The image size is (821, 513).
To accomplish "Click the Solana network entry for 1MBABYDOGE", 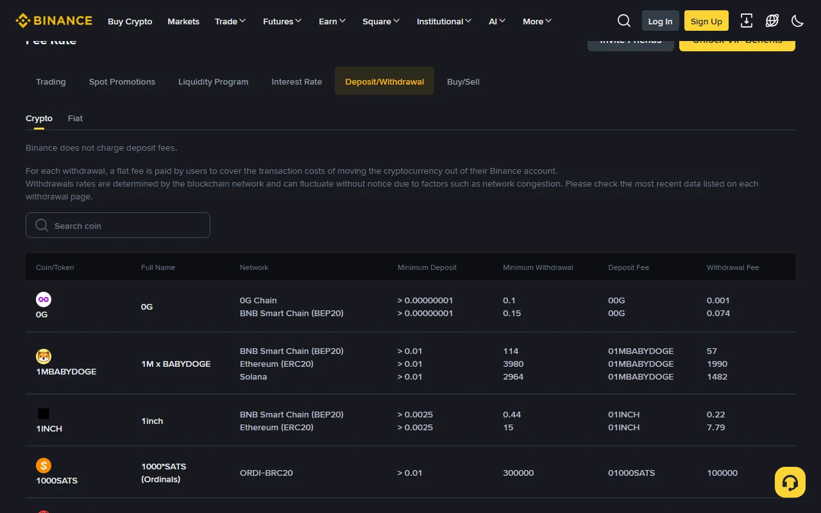I will [253, 376].
